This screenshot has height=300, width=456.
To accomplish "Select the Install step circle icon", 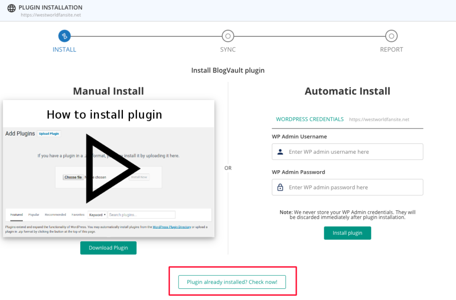I will [x=64, y=36].
